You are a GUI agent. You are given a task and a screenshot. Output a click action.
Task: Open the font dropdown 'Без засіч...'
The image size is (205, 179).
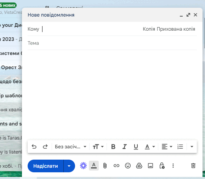pos(70,147)
